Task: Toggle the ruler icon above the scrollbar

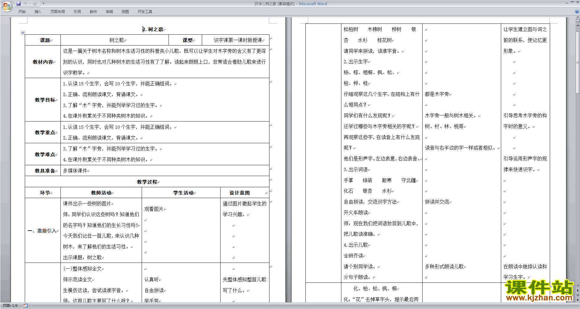Action: tap(578, 20)
